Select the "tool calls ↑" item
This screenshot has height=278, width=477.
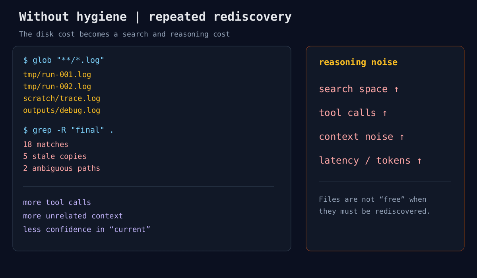(353, 113)
